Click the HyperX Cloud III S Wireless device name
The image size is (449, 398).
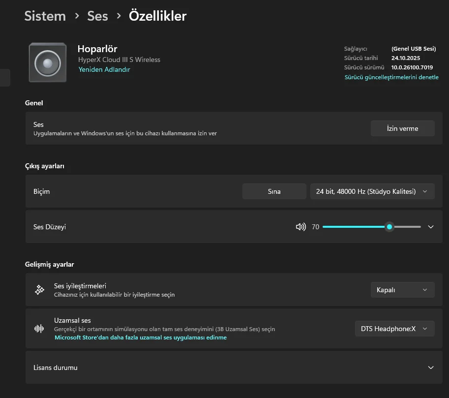(119, 60)
